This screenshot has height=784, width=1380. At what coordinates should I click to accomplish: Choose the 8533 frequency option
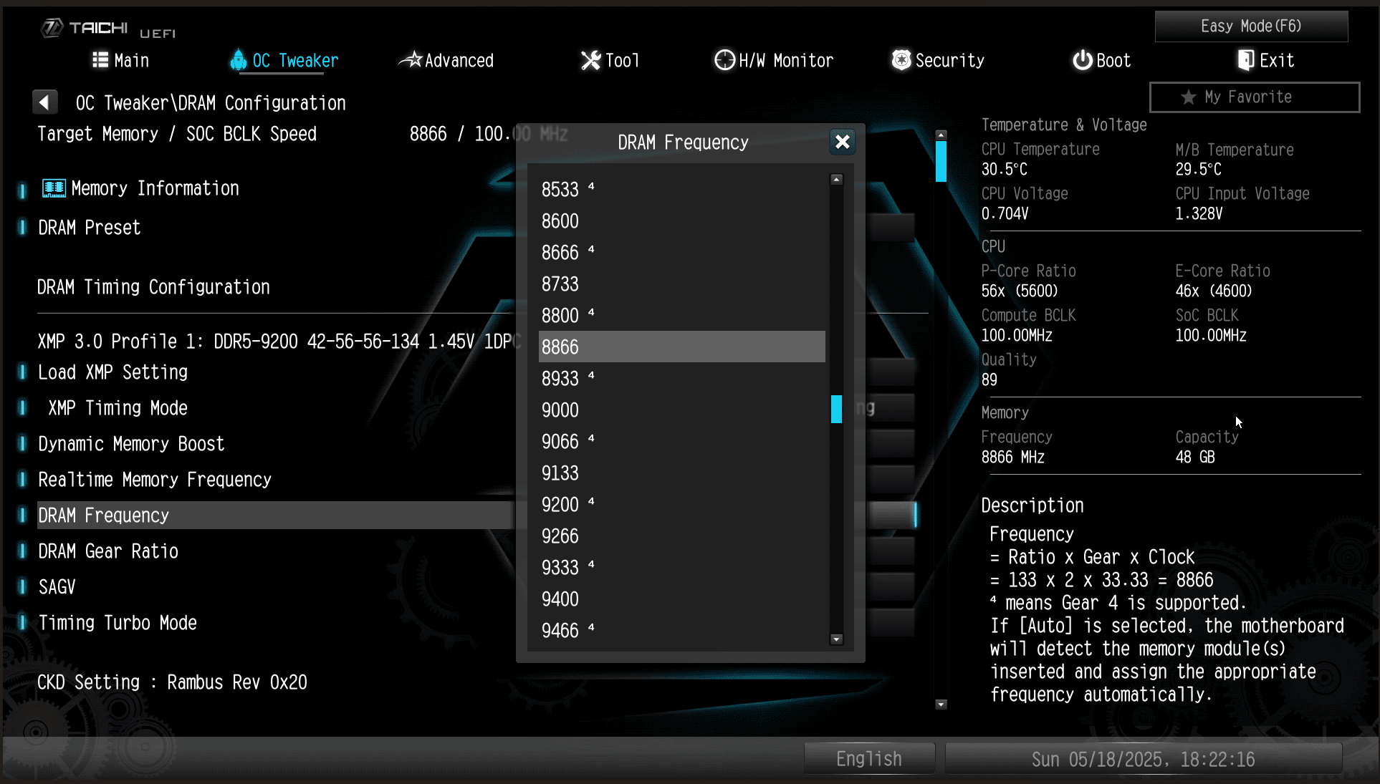560,190
